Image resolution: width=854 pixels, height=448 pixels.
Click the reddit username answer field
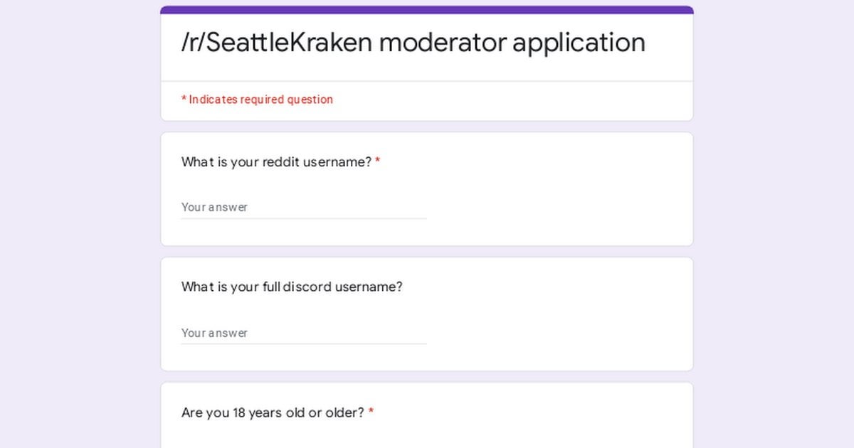[303, 207]
